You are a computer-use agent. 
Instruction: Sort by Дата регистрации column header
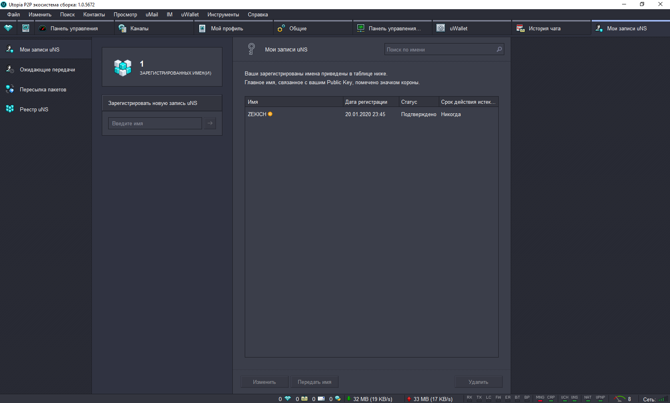click(371, 102)
